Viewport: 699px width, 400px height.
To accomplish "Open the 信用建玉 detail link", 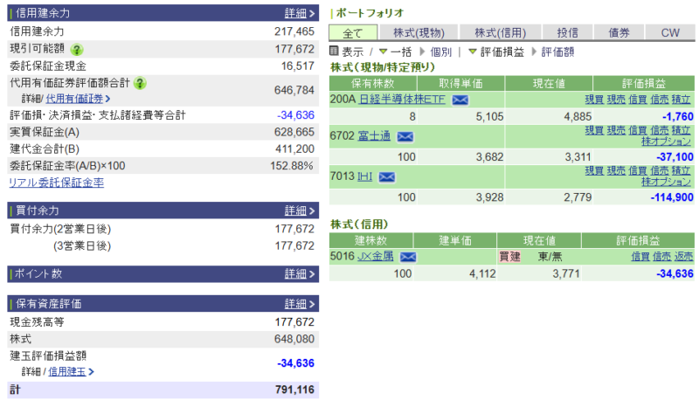I will (71, 371).
